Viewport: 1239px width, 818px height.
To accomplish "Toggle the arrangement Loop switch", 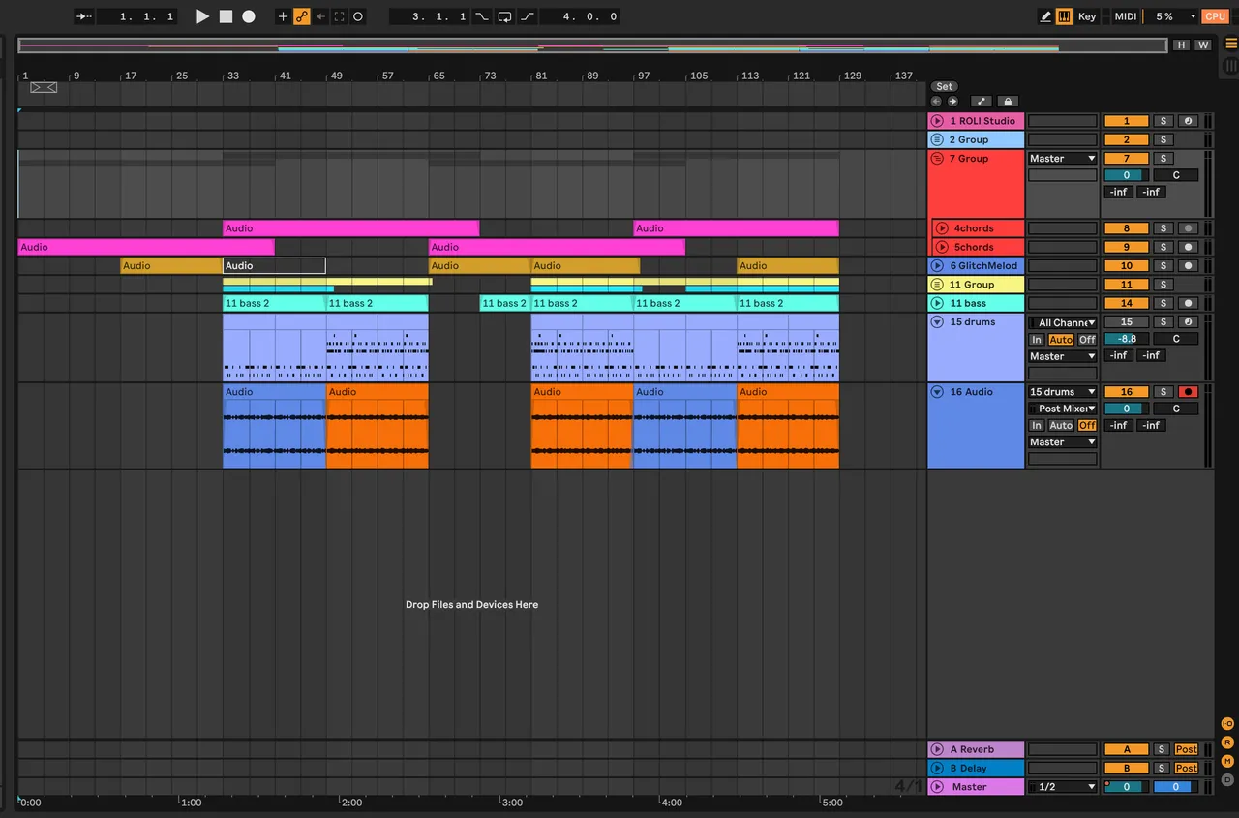I will click(504, 16).
